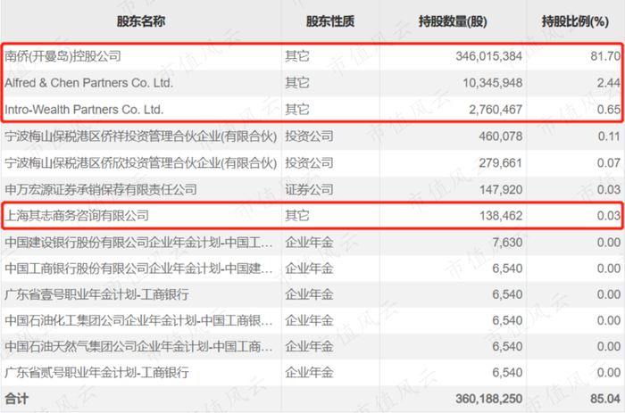Select Intro-Wealth Partners Co. Ltd.
Viewport: 625px width, 413px height.
click(84, 110)
